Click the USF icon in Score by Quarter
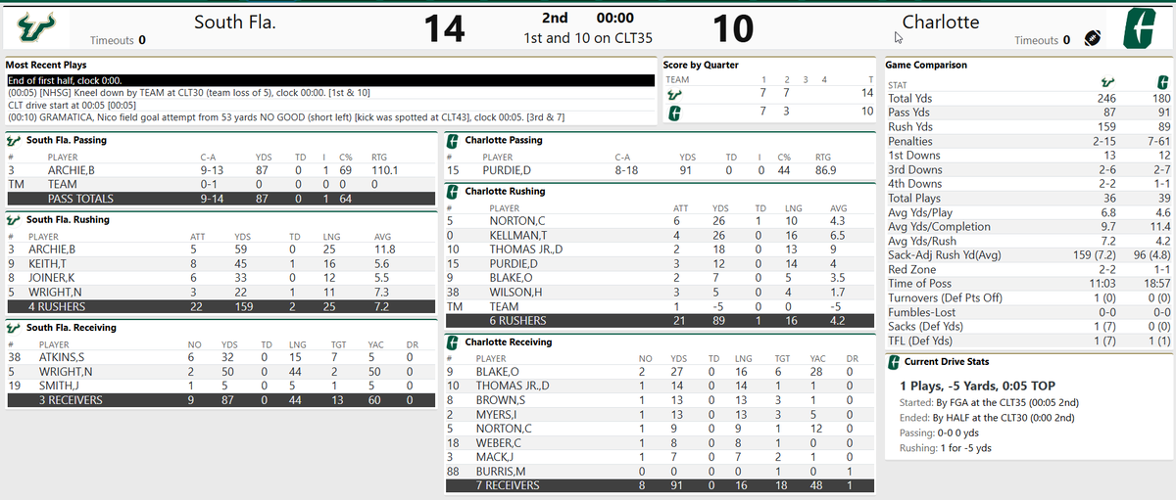The height and width of the screenshot is (500, 1176). 673,93
